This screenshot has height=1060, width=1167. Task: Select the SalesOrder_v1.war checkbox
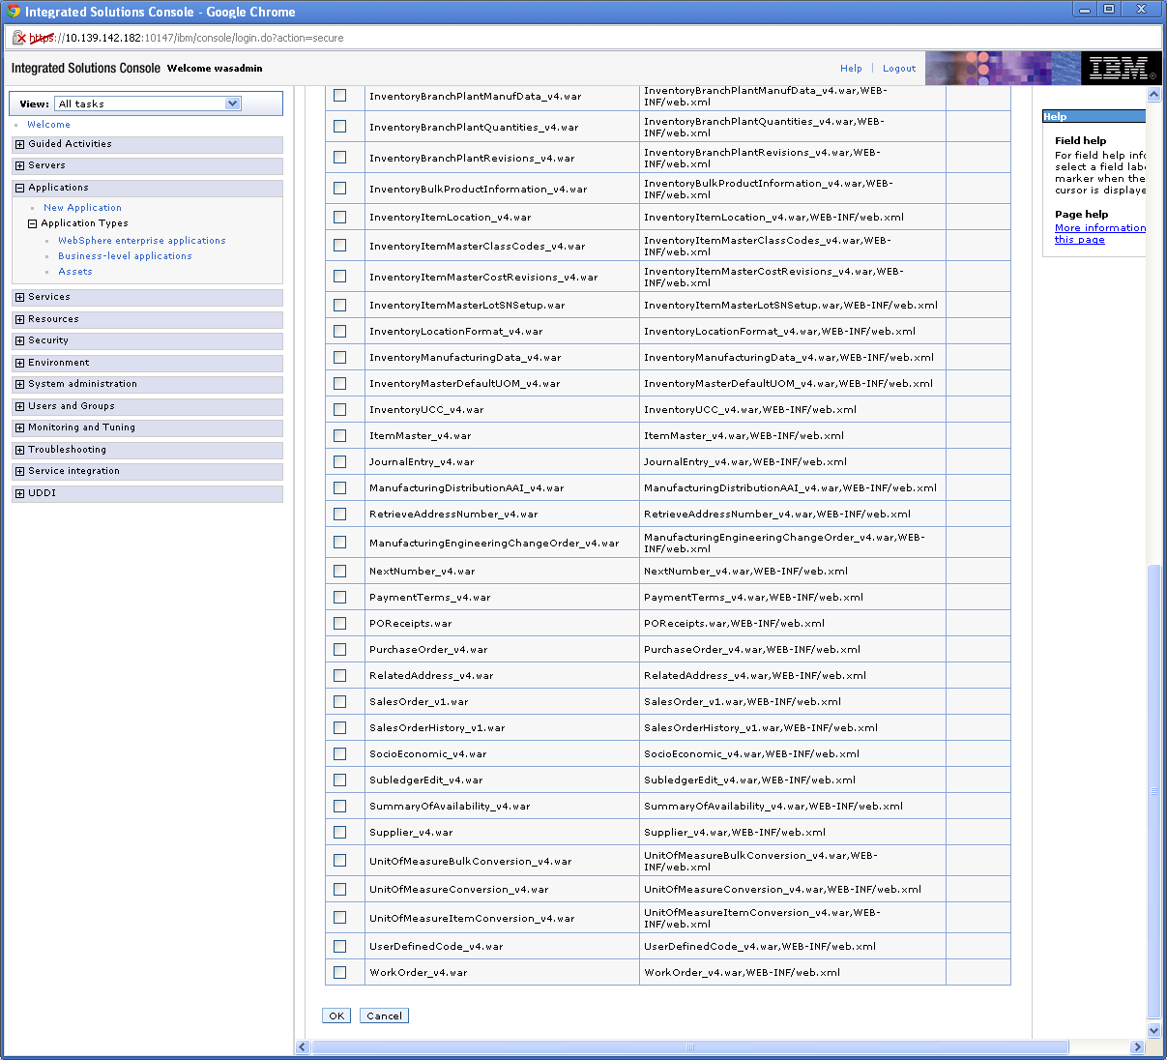click(x=339, y=701)
